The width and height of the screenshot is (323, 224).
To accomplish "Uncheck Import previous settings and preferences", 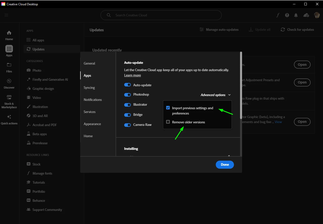I will click(168, 108).
